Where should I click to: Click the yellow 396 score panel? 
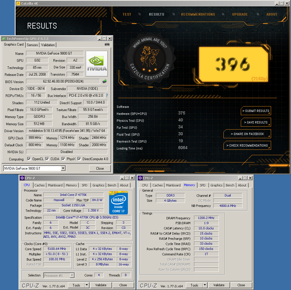pyautogui.click(x=233, y=64)
